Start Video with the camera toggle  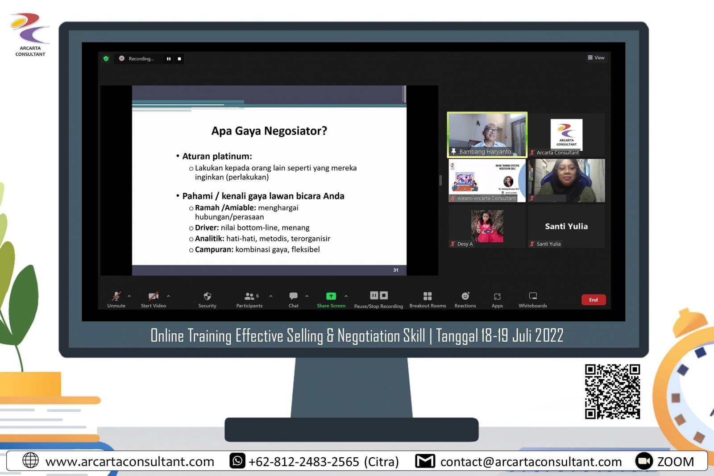pos(153,299)
